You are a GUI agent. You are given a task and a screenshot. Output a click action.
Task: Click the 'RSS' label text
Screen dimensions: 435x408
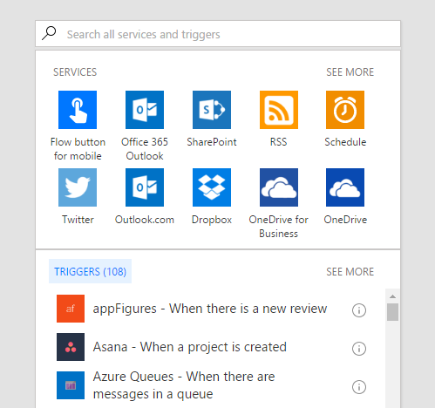pyautogui.click(x=279, y=142)
